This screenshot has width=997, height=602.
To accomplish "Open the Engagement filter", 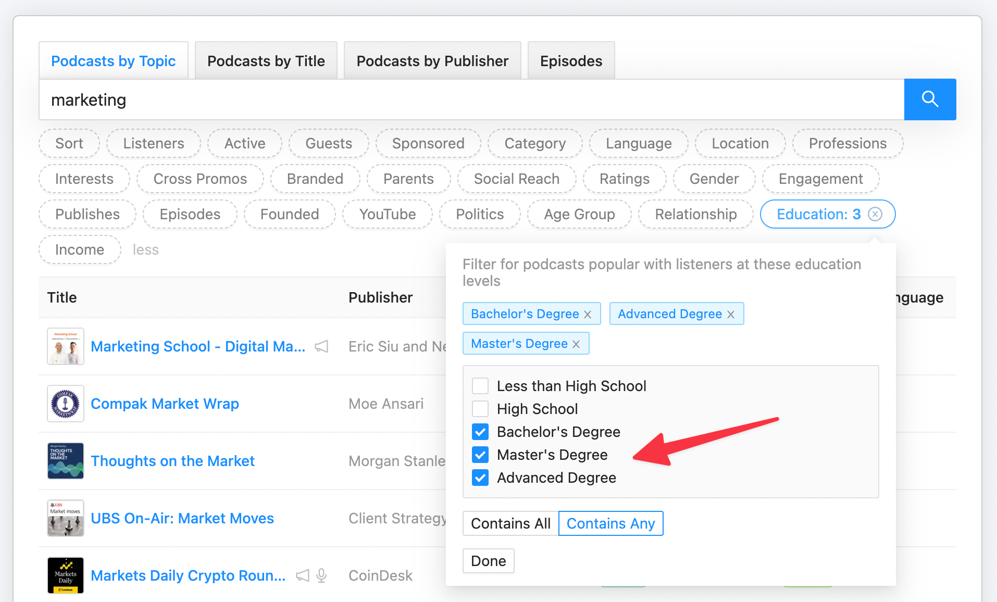I will point(821,179).
